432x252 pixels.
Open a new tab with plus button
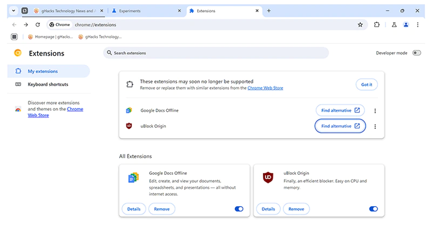point(269,11)
